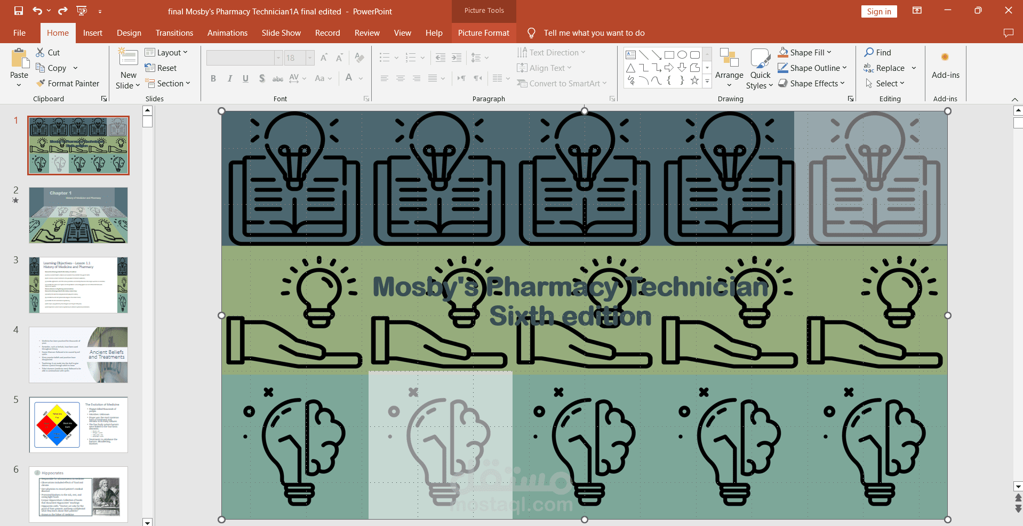Click the Clear All Formatting icon
This screenshot has height=526, width=1023.
coord(359,58)
